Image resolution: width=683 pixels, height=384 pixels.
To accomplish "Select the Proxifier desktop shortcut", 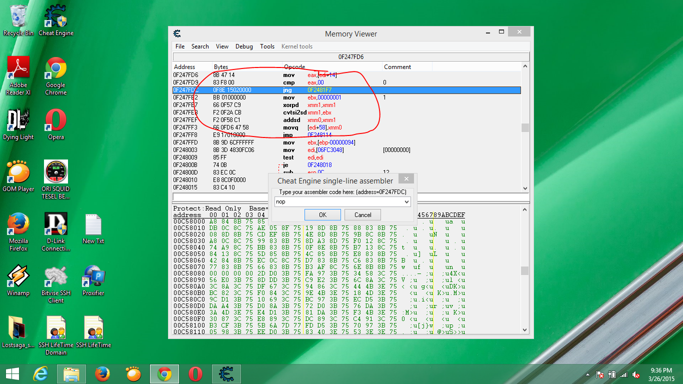I will 93,280.
